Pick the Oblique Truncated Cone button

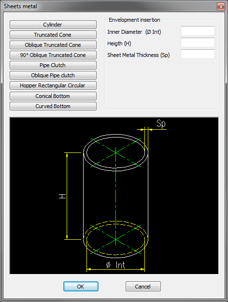click(53, 45)
